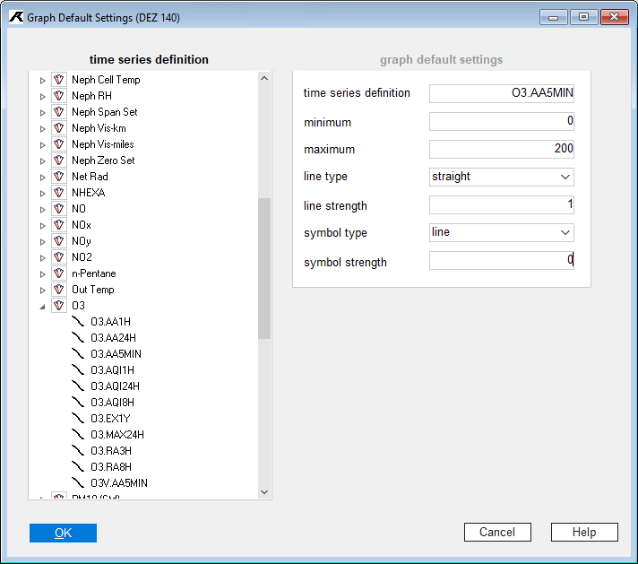Click the shield icon beside NO2
This screenshot has width=638, height=564.
[59, 257]
